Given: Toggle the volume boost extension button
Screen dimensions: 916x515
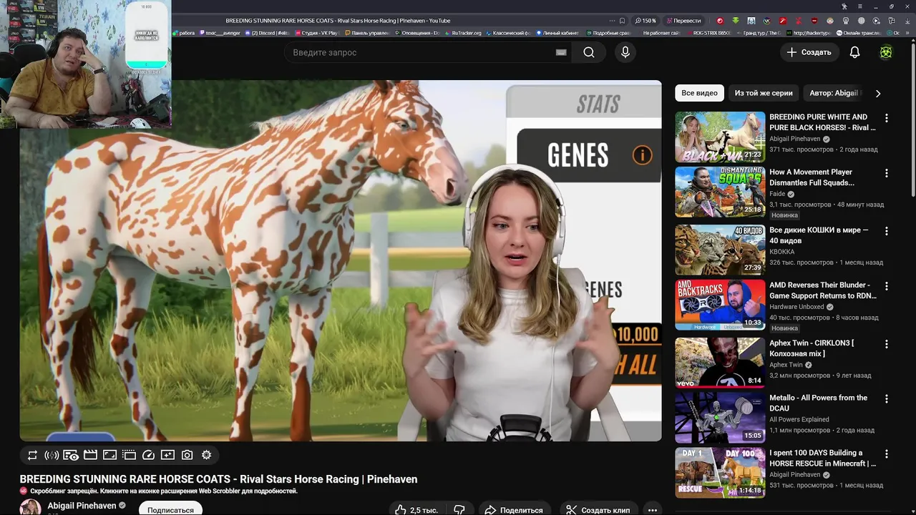Looking at the screenshot, I should [x=52, y=455].
